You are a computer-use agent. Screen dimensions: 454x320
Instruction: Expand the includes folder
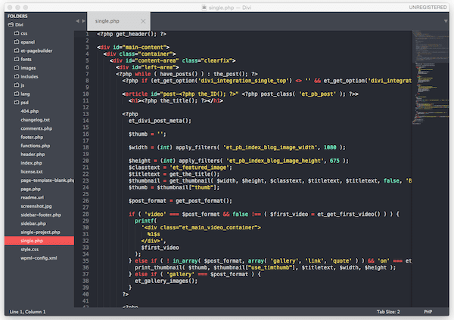pos(26,76)
